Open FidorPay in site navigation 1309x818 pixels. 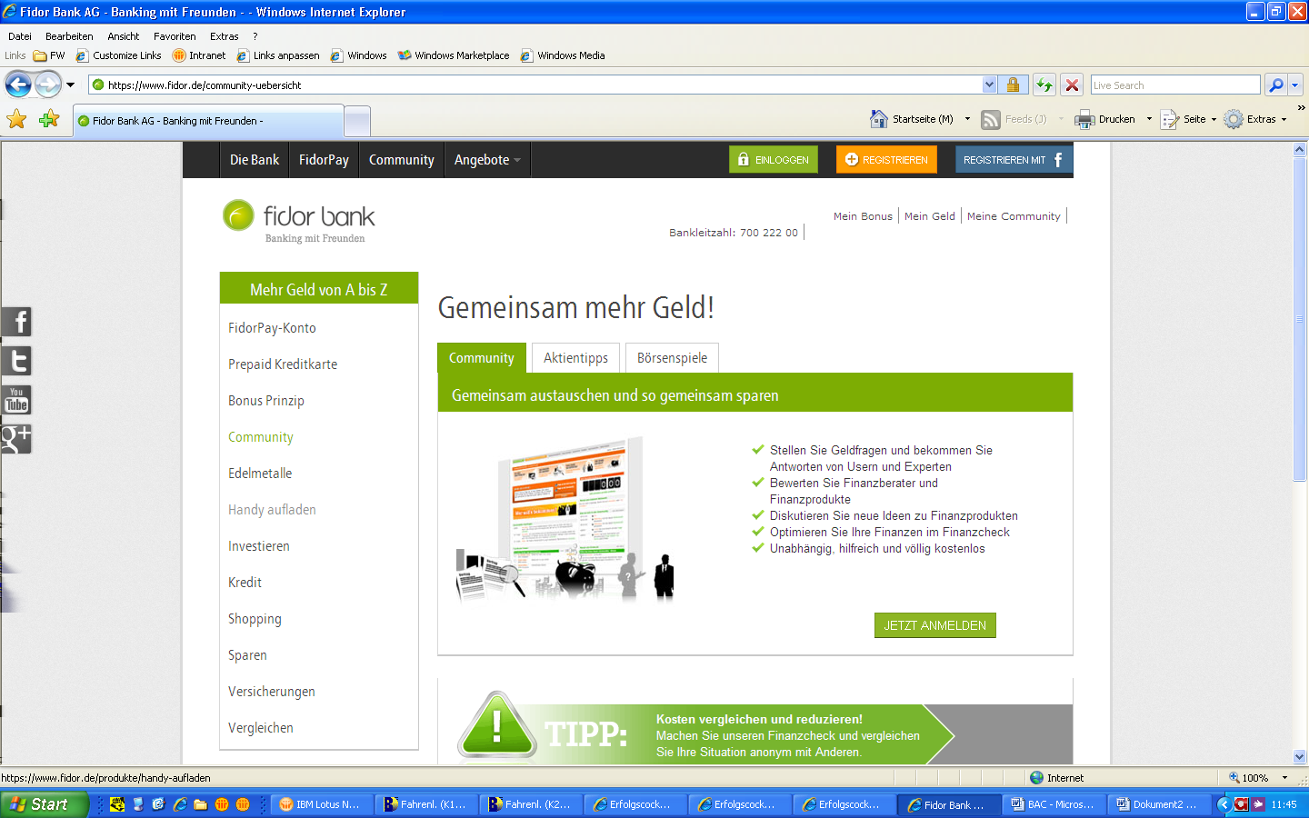pos(324,160)
